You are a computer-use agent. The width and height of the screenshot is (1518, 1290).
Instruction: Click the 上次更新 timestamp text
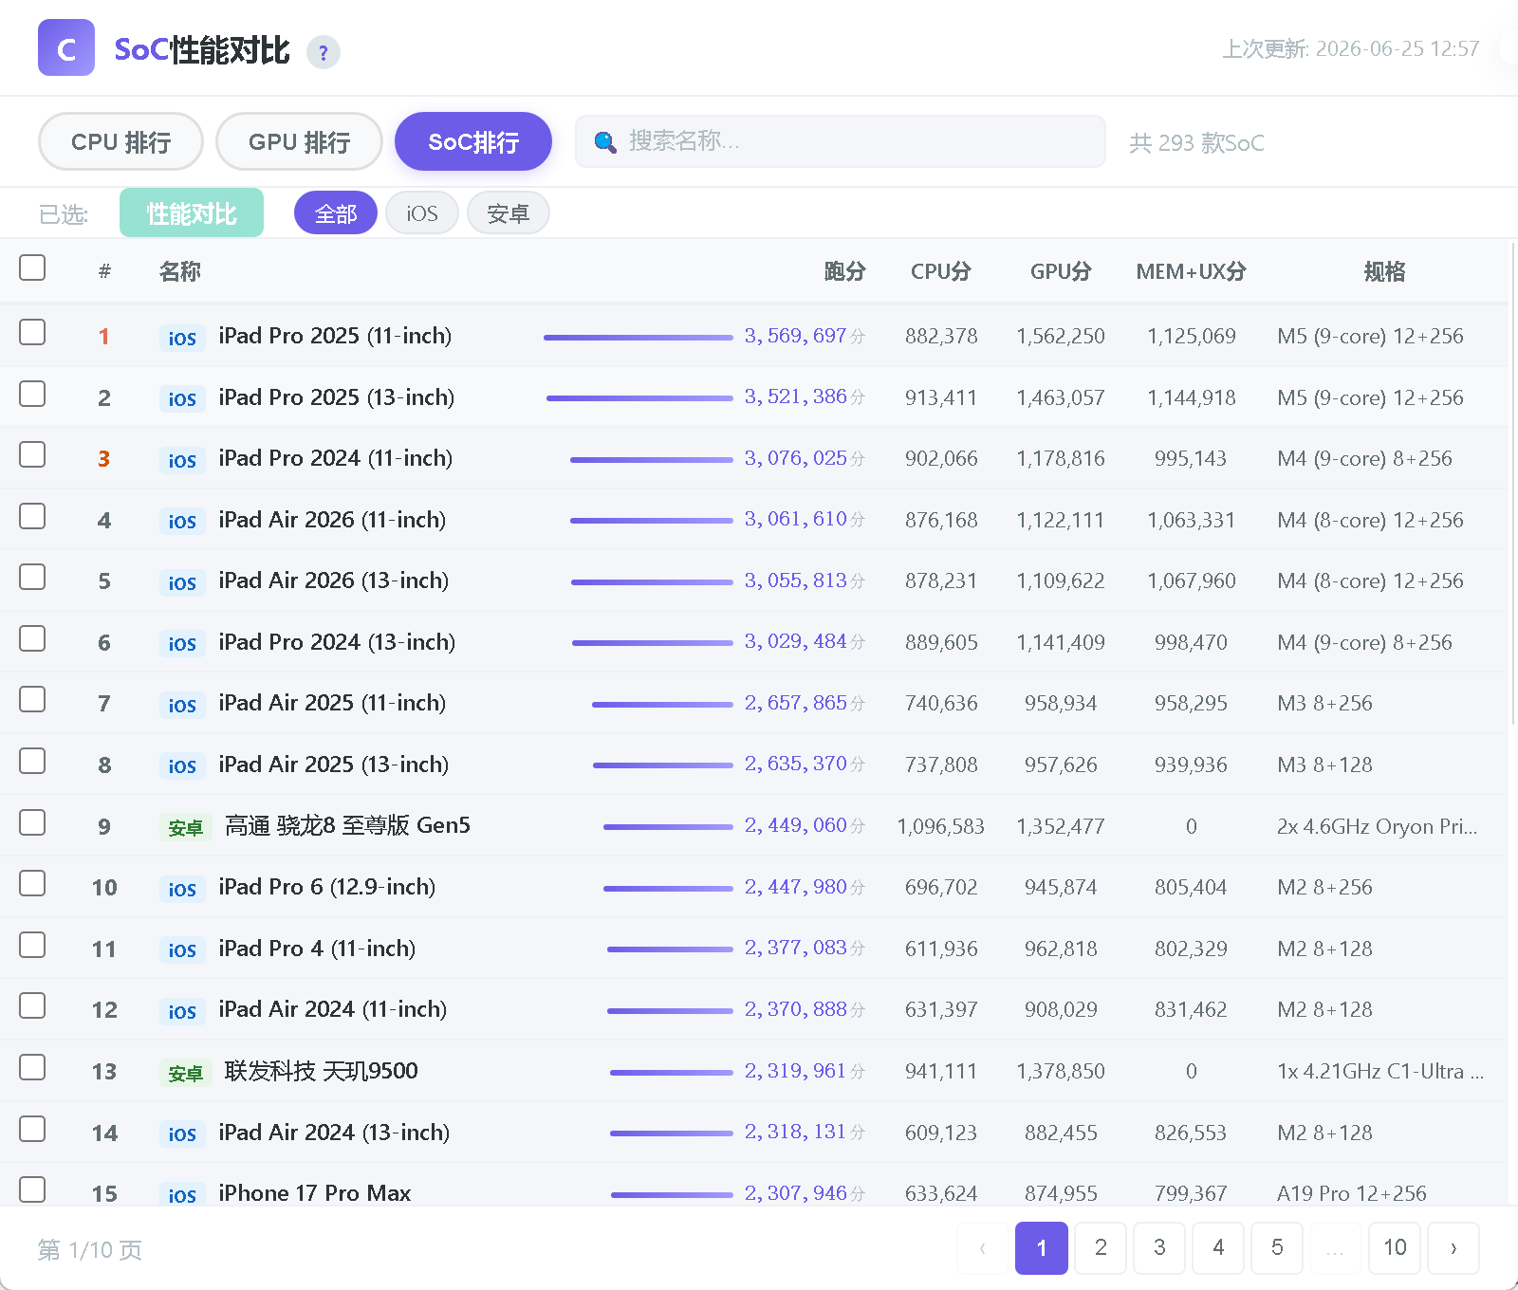[x=1350, y=48]
